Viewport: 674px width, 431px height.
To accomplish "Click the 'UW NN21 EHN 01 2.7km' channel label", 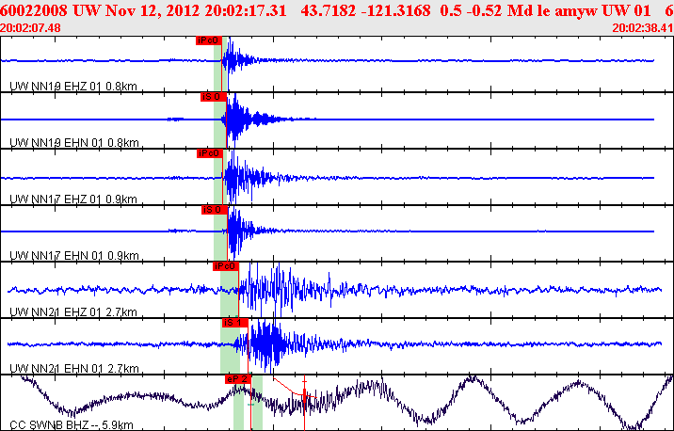I will click(74, 369).
